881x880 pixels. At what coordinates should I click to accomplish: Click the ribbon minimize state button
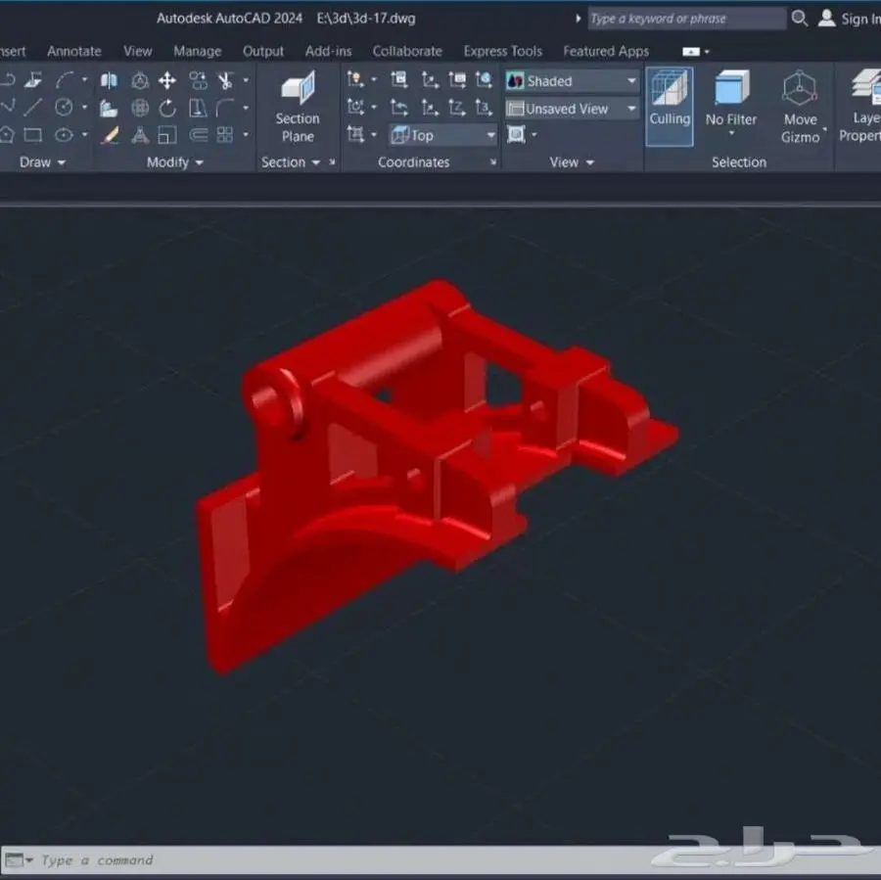click(x=690, y=52)
